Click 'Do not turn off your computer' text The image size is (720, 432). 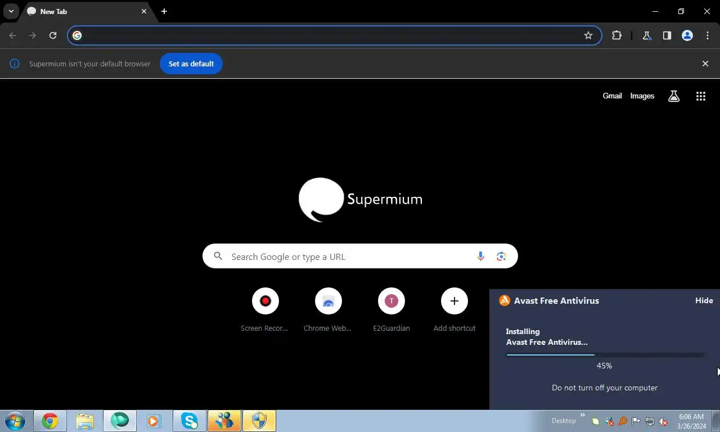coord(605,388)
